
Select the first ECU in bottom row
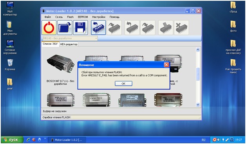tap(61, 100)
